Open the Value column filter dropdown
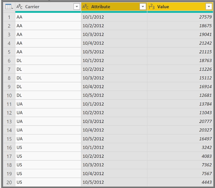 coord(209,6)
